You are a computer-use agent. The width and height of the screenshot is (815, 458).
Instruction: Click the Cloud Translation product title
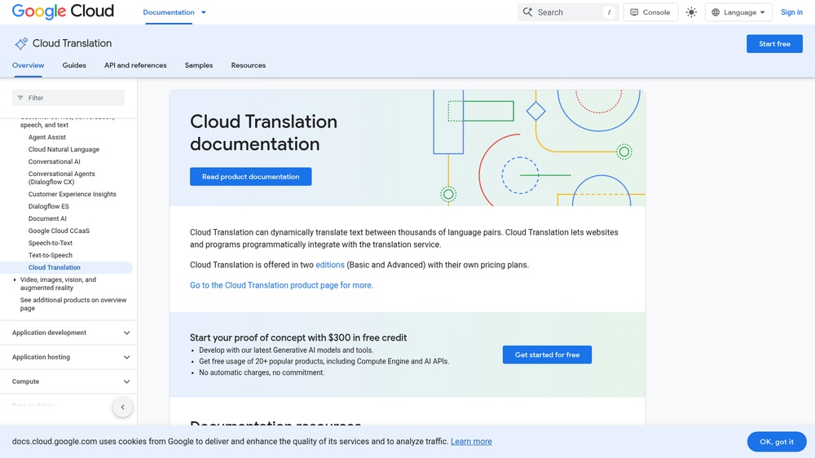click(x=72, y=44)
